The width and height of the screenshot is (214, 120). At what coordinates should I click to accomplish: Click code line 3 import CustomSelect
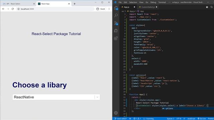[153, 20]
